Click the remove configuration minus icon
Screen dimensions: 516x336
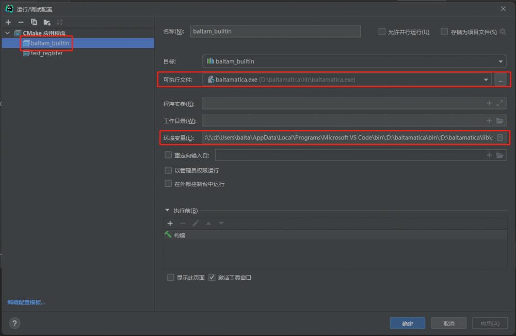[x=21, y=22]
